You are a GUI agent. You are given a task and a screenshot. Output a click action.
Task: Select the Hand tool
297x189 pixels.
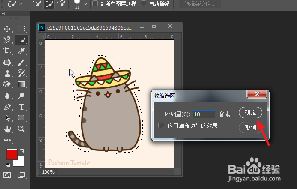tap(7, 129)
